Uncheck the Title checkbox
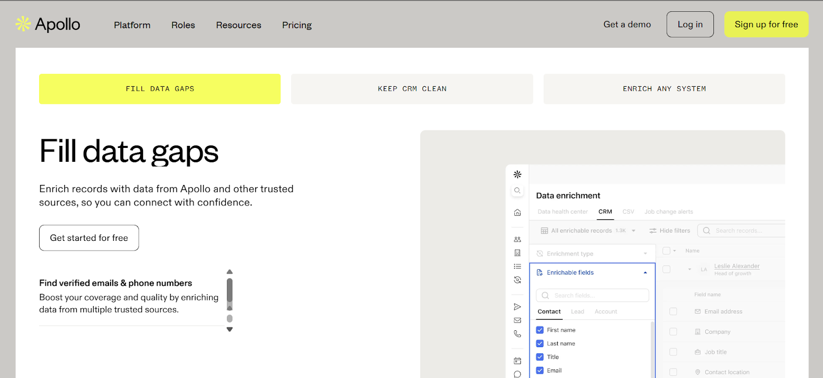Screen dimensions: 823x378 point(540,357)
